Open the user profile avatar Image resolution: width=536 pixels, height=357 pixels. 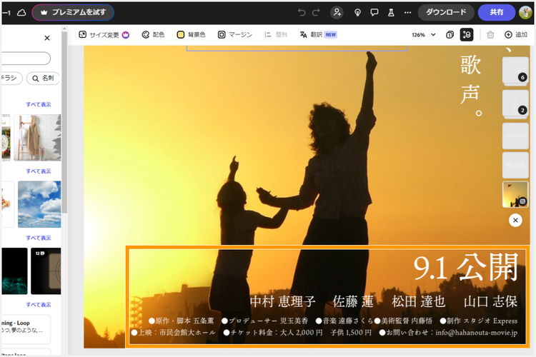pos(525,13)
